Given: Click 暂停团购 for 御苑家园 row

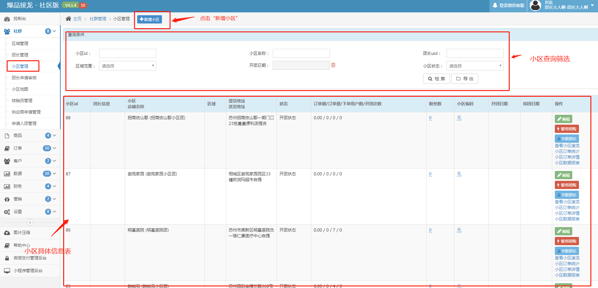Looking at the screenshot, I should pos(567,185).
